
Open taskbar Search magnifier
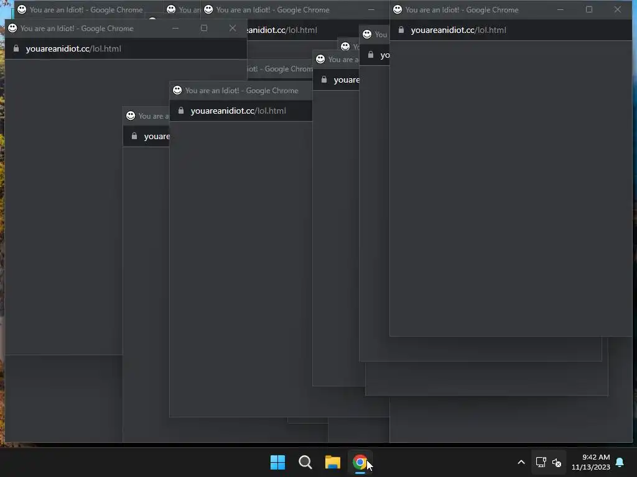point(305,462)
